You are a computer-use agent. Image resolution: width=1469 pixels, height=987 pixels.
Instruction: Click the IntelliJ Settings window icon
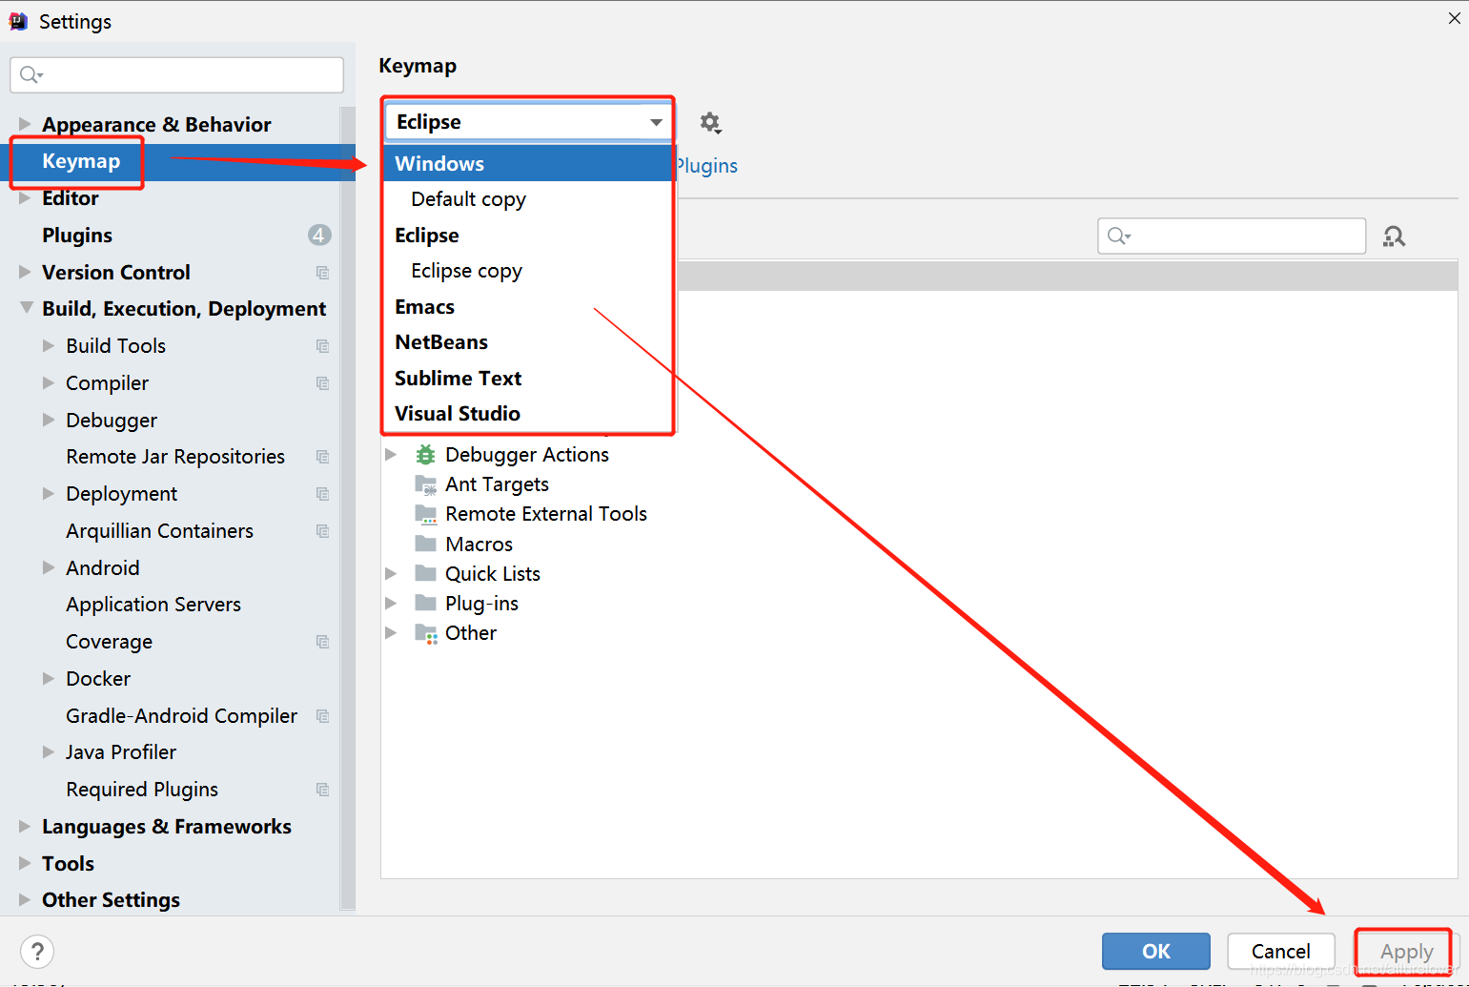point(18,21)
